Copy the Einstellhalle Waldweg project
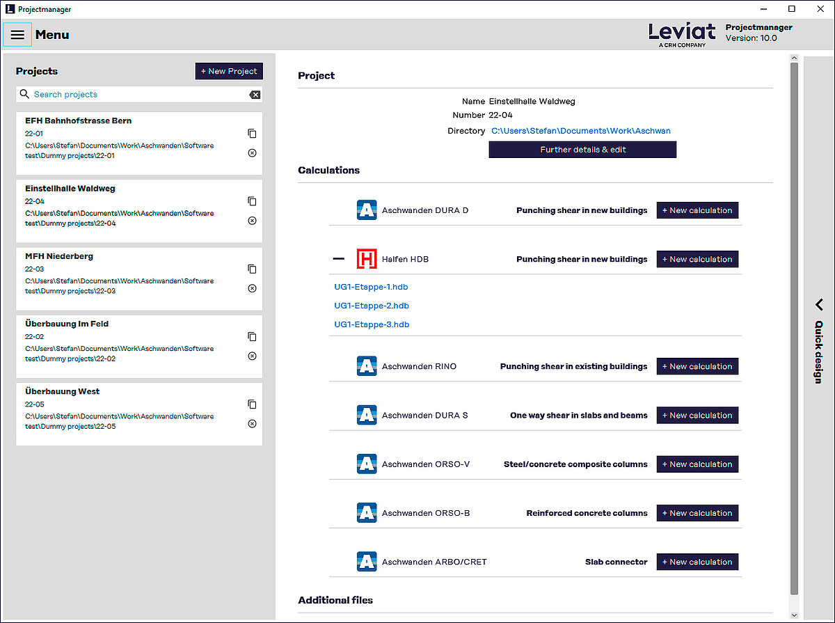 coord(252,201)
